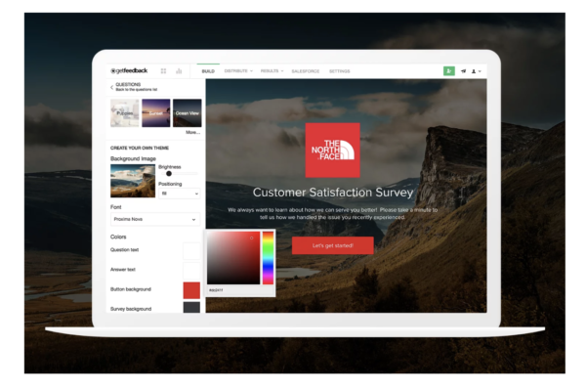Viewport: 586px width, 389px height.
Task: Click the getfeedback logo
Action: pos(129,70)
